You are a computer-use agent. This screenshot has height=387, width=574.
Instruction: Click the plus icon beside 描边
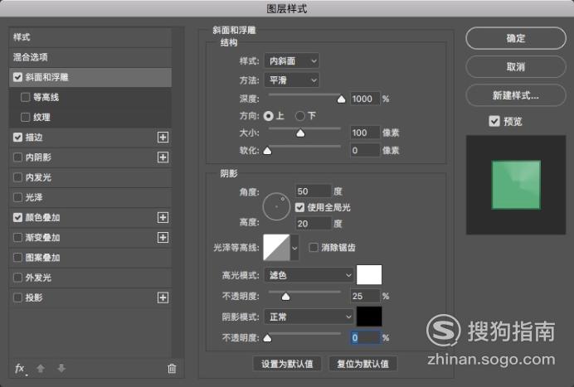coord(163,138)
